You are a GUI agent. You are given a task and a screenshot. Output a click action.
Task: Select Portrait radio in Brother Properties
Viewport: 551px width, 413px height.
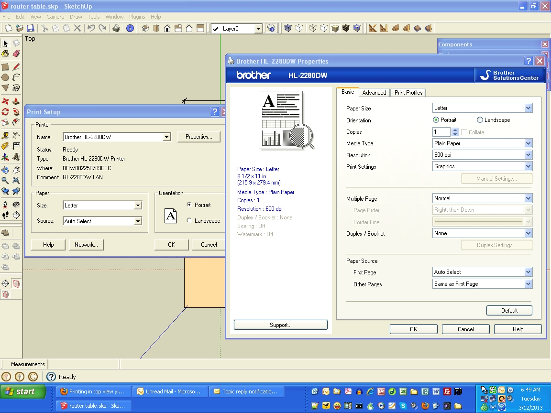point(436,120)
